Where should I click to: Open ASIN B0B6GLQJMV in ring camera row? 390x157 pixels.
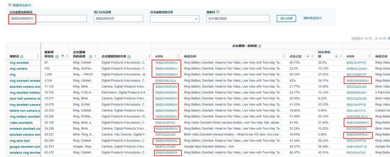click(357, 69)
